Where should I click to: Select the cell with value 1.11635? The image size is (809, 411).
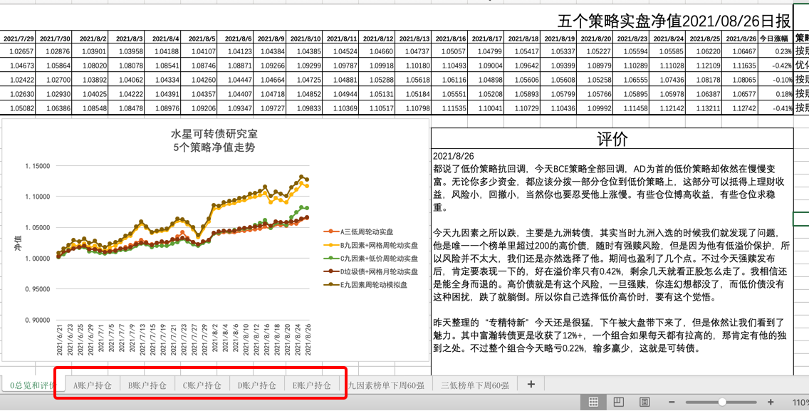point(740,66)
